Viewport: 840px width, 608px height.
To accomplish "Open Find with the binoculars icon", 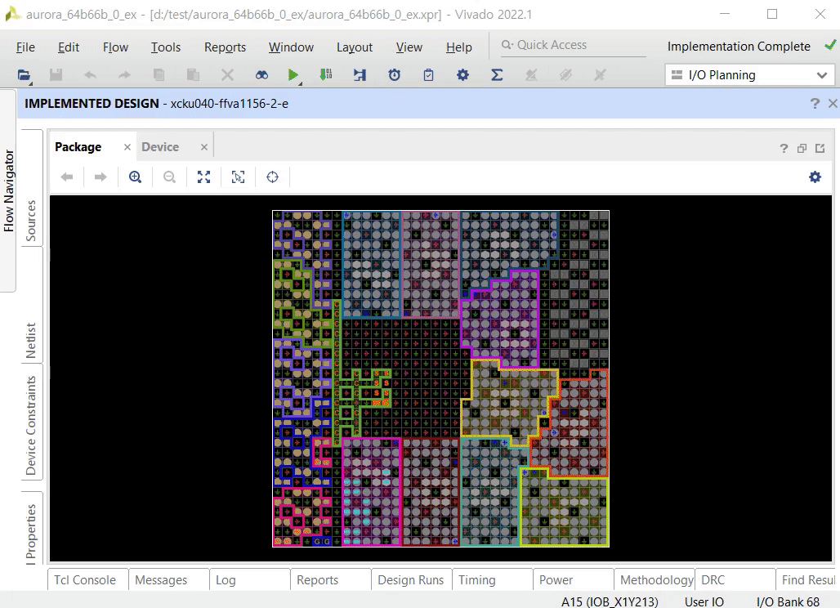I will (x=261, y=75).
